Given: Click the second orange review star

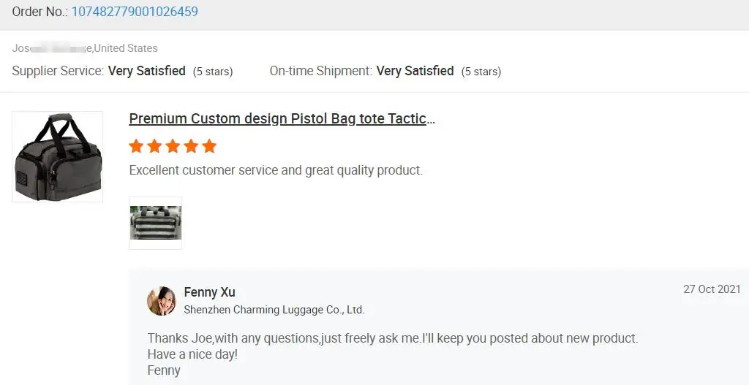Looking at the screenshot, I should pyautogui.click(x=154, y=146).
